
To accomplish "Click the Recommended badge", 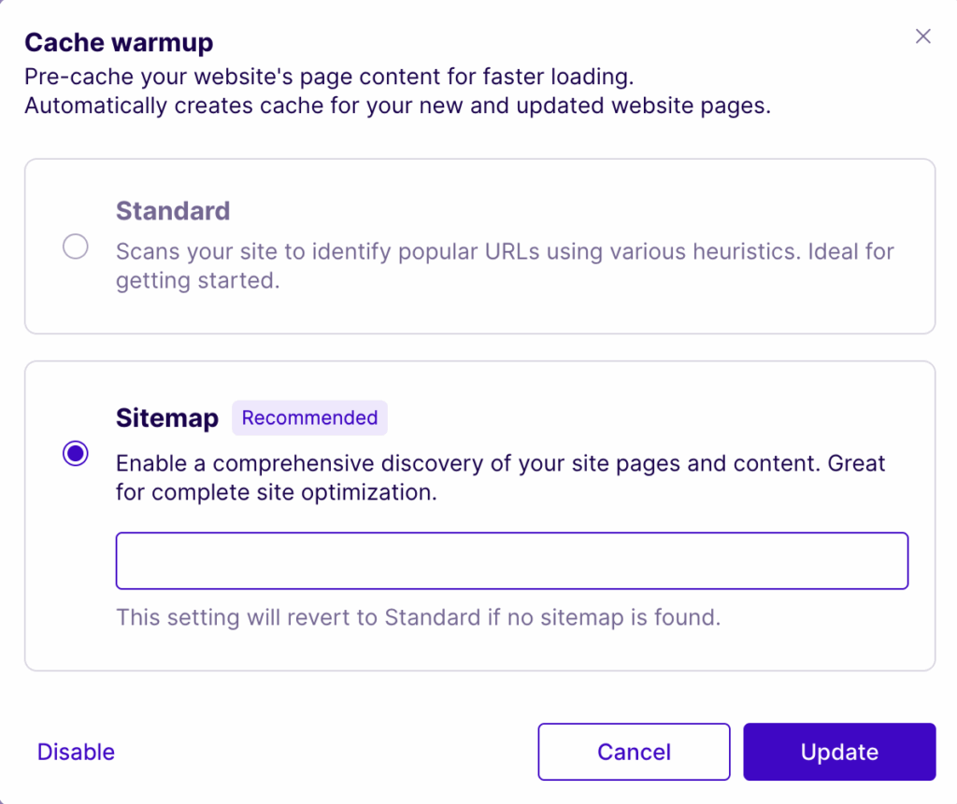I will tap(309, 417).
